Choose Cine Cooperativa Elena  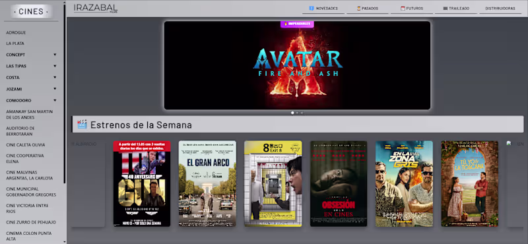coord(25,158)
